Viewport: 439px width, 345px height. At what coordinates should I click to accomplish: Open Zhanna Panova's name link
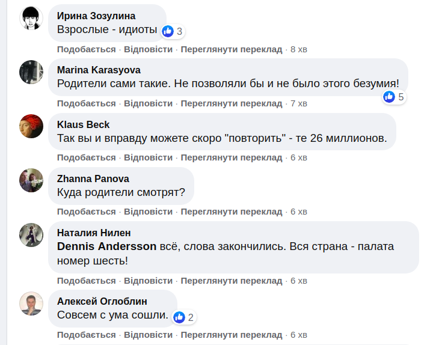tap(93, 179)
